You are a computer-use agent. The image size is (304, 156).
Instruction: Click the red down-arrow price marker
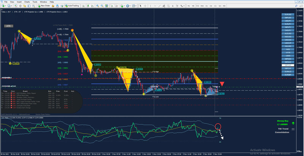pos(222,84)
